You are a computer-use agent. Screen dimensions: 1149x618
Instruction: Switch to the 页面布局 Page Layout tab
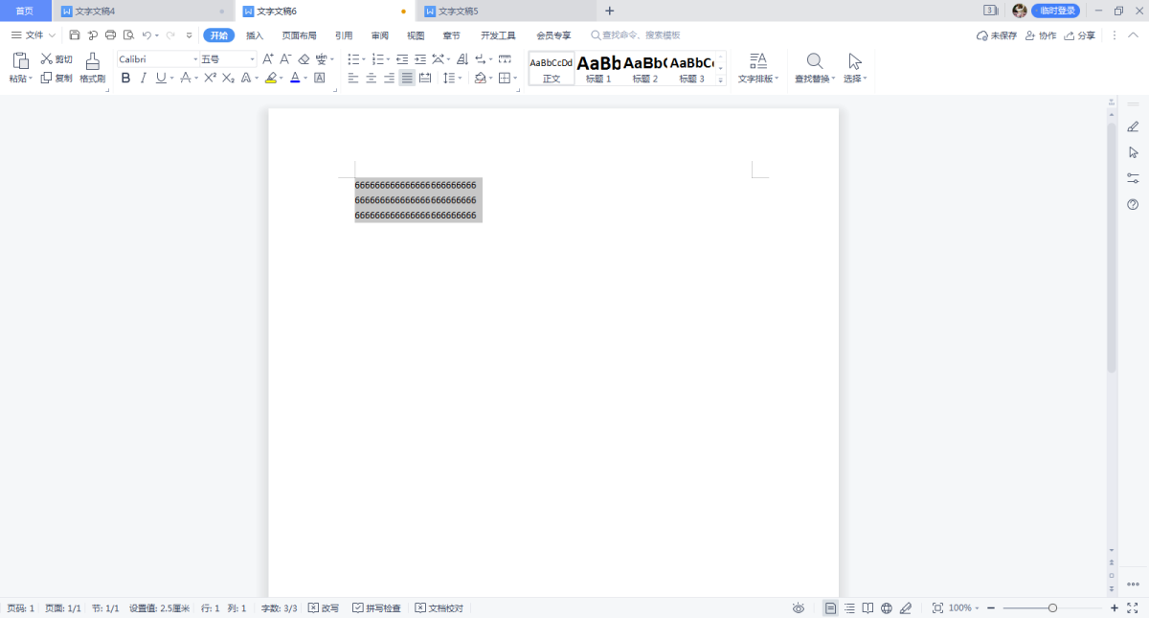299,35
